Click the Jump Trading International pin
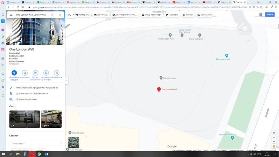Image resolution: width=279 pixels, height=157 pixels. click(182, 36)
